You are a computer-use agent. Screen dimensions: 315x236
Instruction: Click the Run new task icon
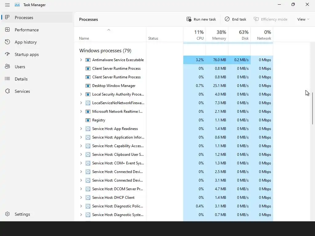click(189, 19)
